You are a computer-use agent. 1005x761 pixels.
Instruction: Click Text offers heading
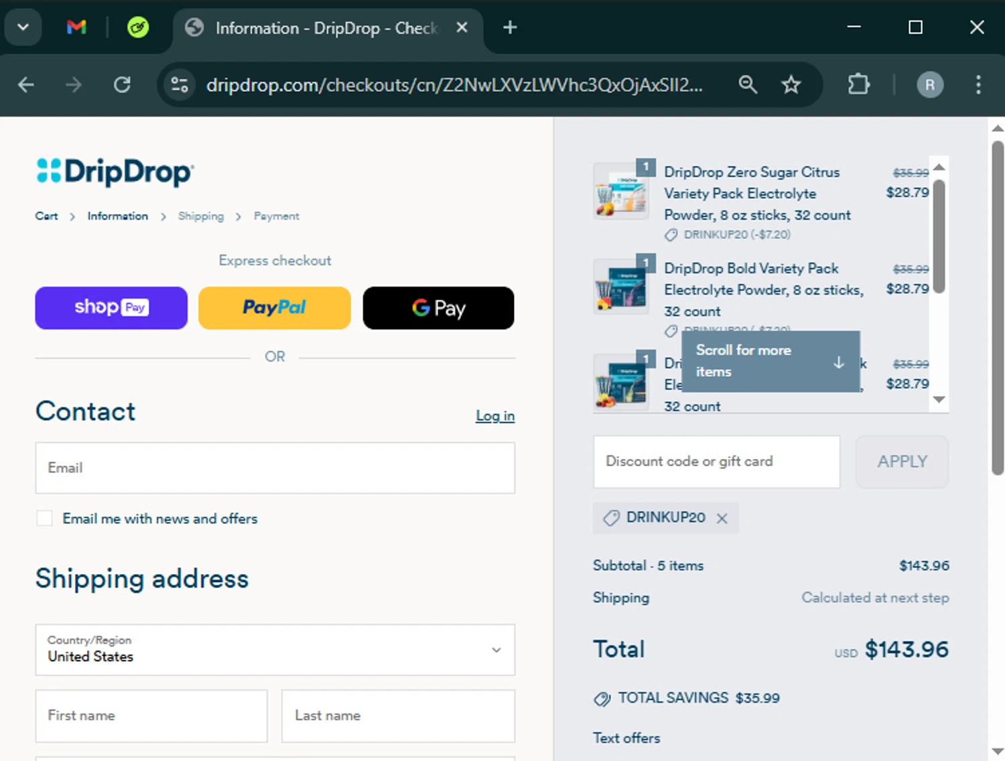coord(626,738)
